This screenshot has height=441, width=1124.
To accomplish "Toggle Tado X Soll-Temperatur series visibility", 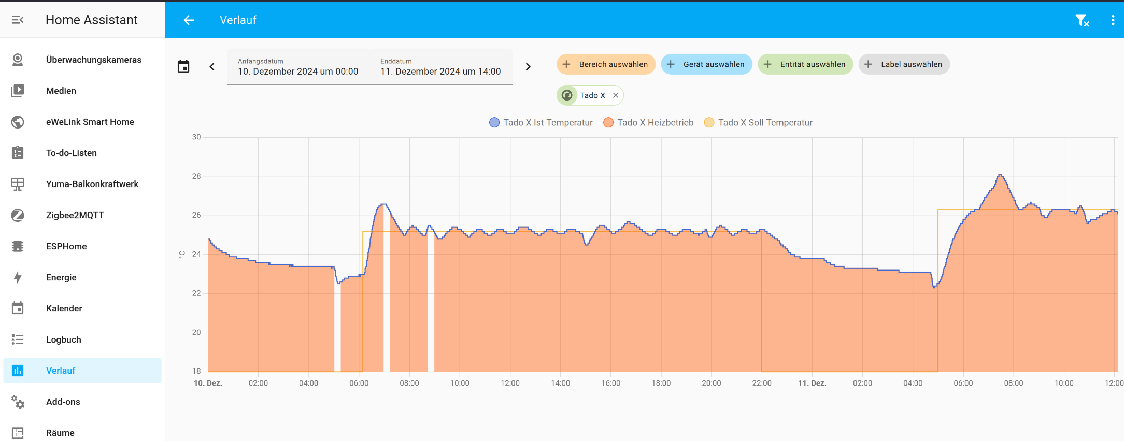I will pyautogui.click(x=758, y=123).
